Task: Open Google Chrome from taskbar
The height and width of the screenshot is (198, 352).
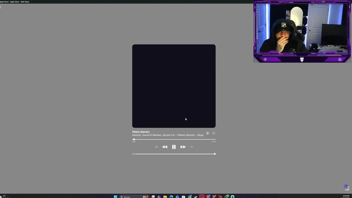Action: pyautogui.click(x=190, y=197)
